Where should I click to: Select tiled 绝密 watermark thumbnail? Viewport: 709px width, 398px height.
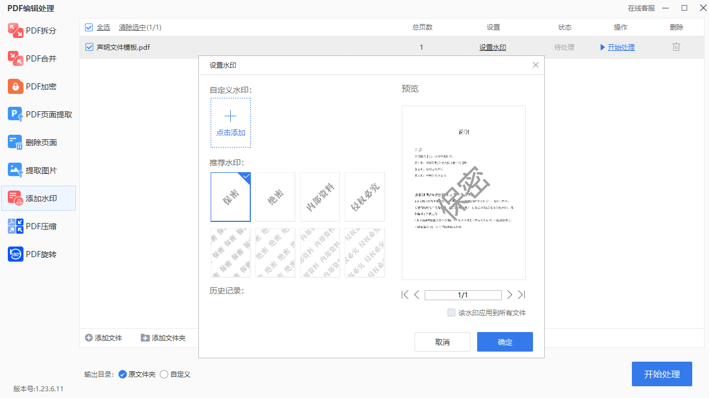point(275,253)
